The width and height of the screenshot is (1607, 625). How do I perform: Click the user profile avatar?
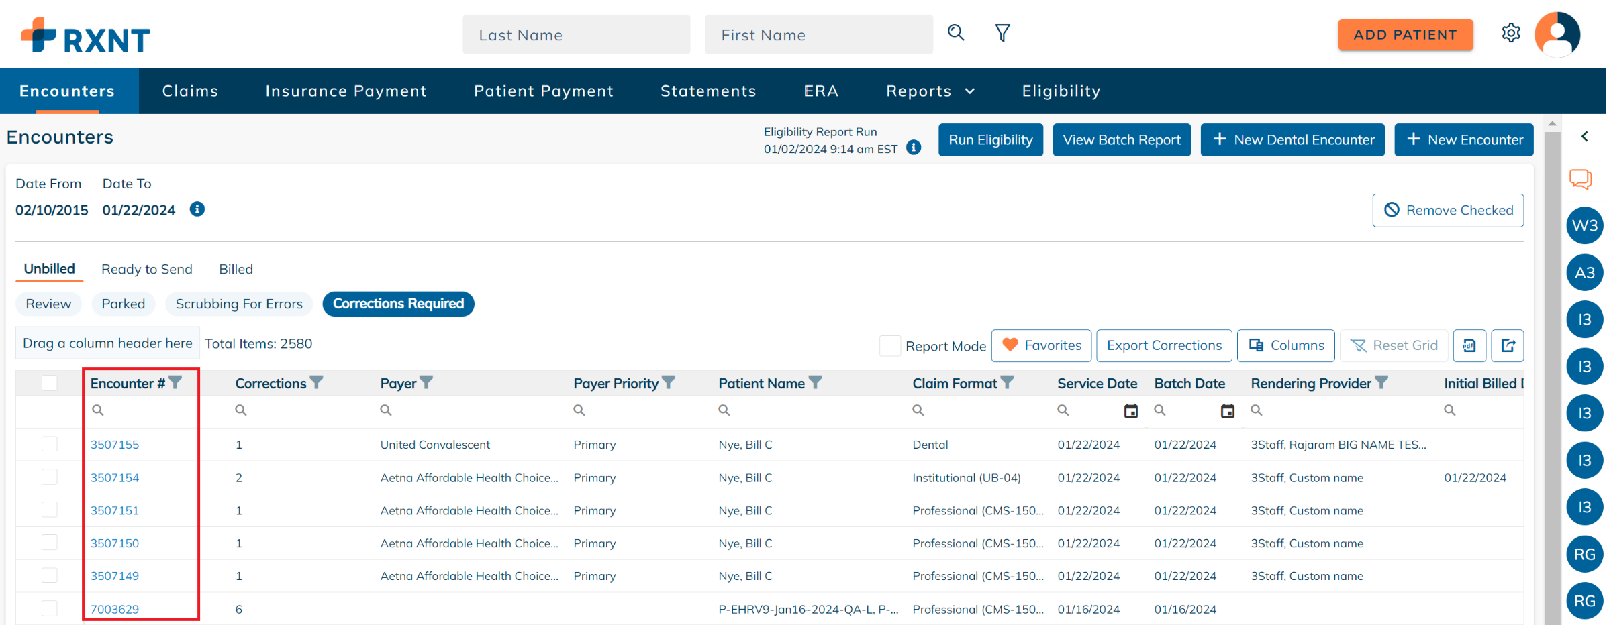[1557, 34]
